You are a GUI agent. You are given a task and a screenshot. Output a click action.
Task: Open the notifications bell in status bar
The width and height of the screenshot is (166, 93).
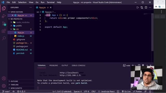point(150,91)
